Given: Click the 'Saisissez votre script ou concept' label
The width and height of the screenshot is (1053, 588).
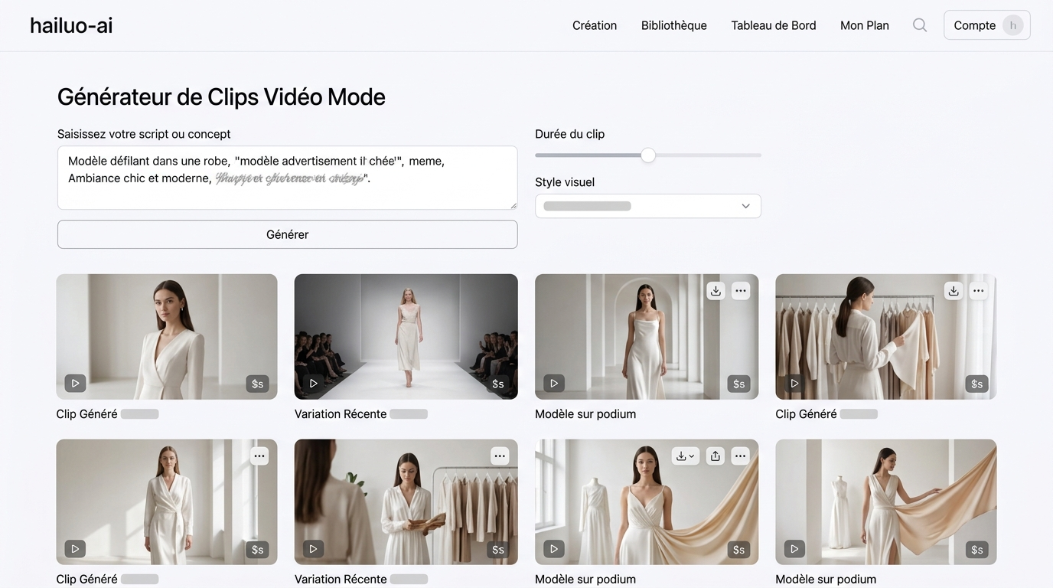Looking at the screenshot, I should pos(144,134).
